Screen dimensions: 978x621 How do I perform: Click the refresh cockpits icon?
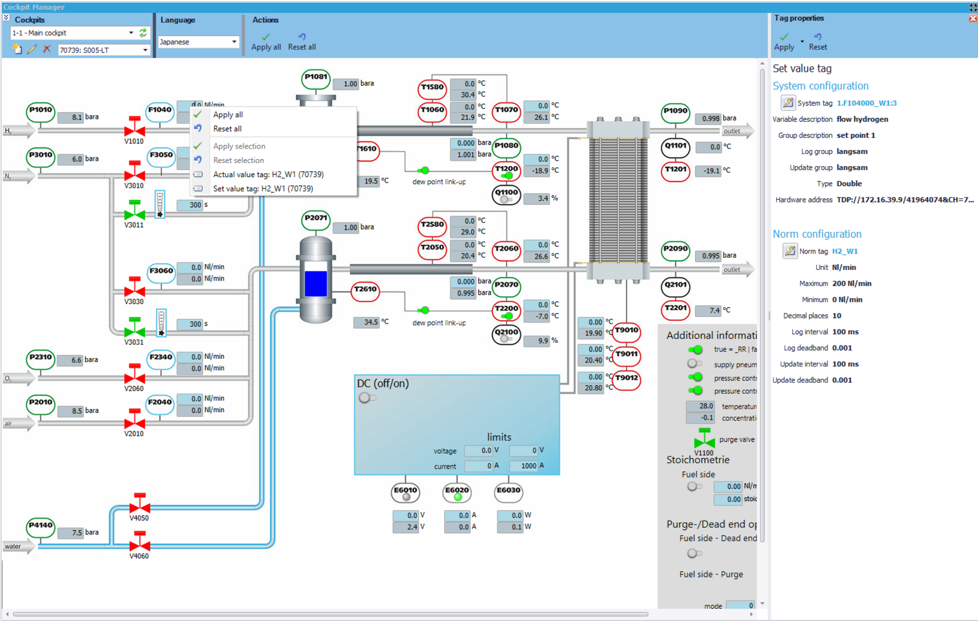click(x=143, y=33)
